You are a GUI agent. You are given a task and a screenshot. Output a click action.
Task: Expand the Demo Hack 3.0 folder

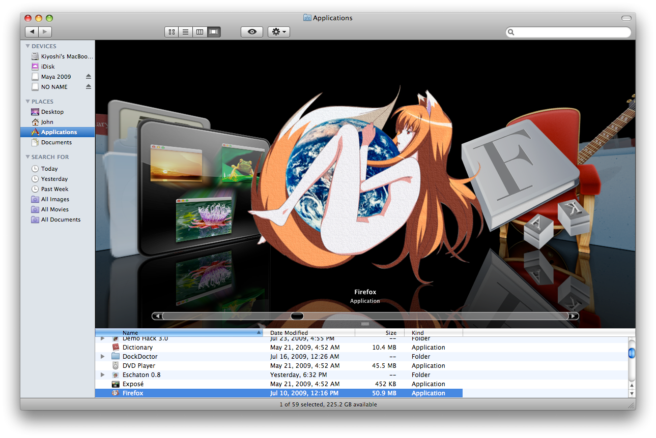103,338
